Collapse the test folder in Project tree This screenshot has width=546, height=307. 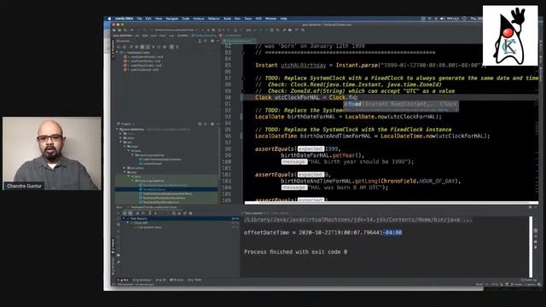coord(125,172)
